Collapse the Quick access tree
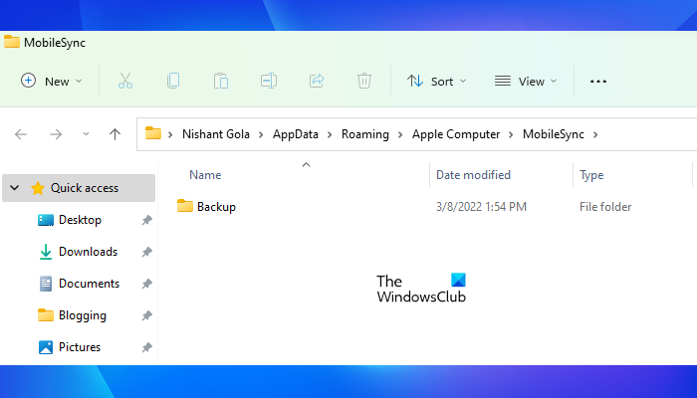 coord(15,188)
